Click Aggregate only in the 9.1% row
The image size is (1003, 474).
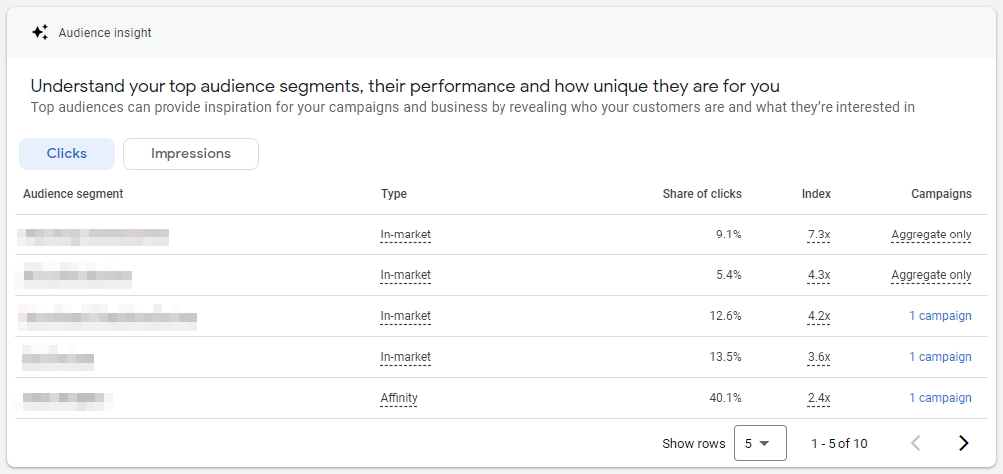pos(931,236)
